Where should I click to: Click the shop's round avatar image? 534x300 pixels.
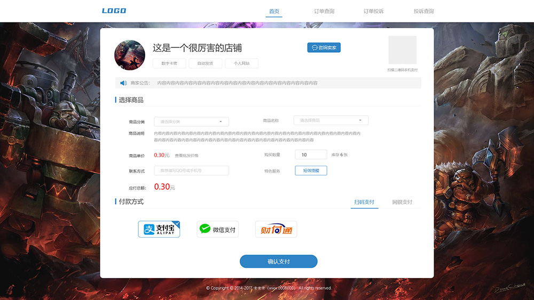(130, 55)
